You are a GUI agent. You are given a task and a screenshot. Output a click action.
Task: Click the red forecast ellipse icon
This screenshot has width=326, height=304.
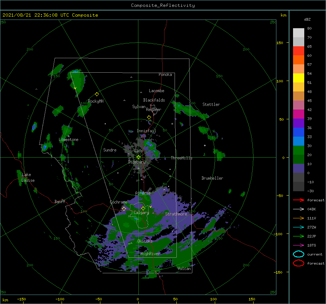tap(298, 263)
